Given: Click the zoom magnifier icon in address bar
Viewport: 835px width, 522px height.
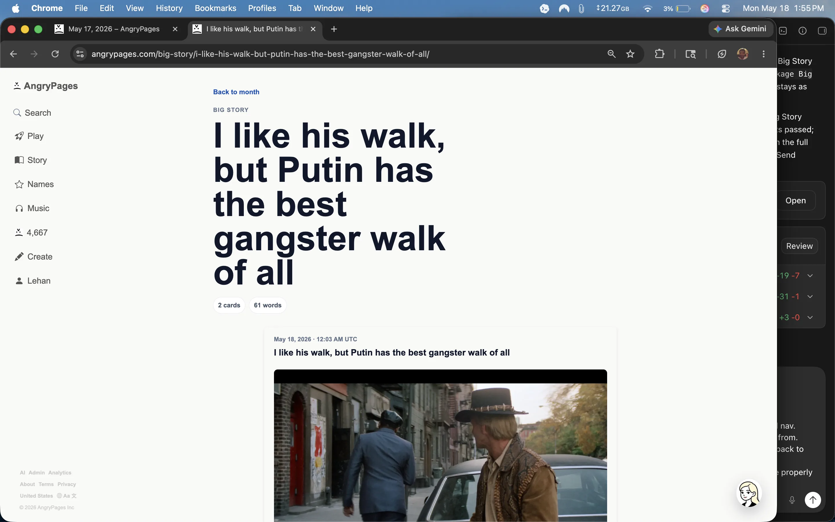Looking at the screenshot, I should coord(611,54).
